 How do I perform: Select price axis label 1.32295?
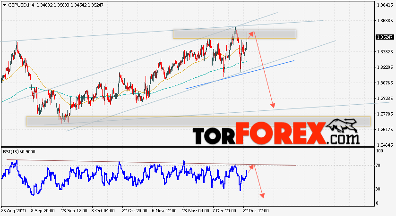tap(385, 67)
